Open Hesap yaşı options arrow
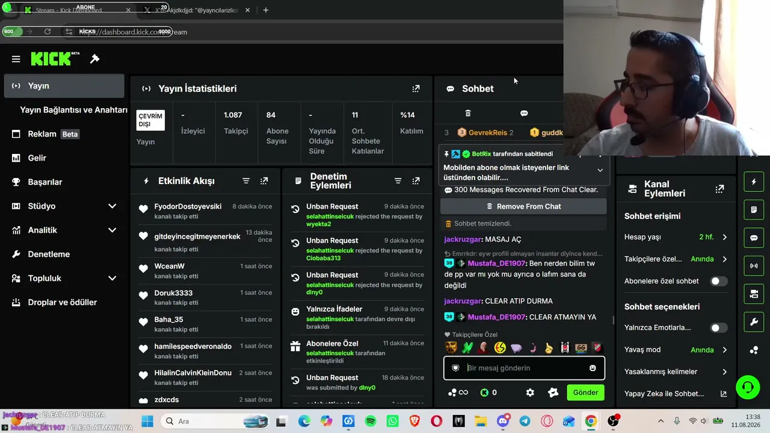This screenshot has height=433, width=770. (724, 237)
